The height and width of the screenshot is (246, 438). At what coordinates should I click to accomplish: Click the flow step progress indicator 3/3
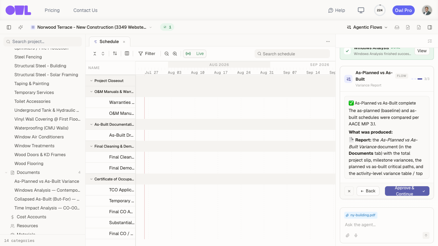pos(420,79)
